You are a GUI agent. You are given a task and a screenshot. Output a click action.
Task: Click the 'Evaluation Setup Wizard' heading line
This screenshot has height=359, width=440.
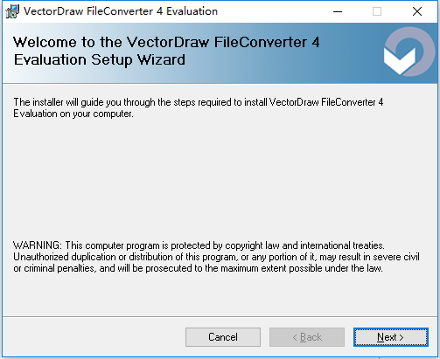coord(100,59)
